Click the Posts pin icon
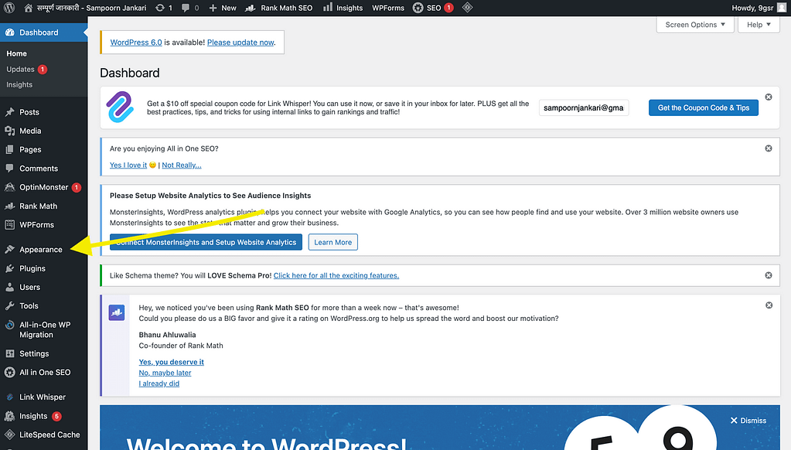The width and height of the screenshot is (791, 450). (9, 112)
